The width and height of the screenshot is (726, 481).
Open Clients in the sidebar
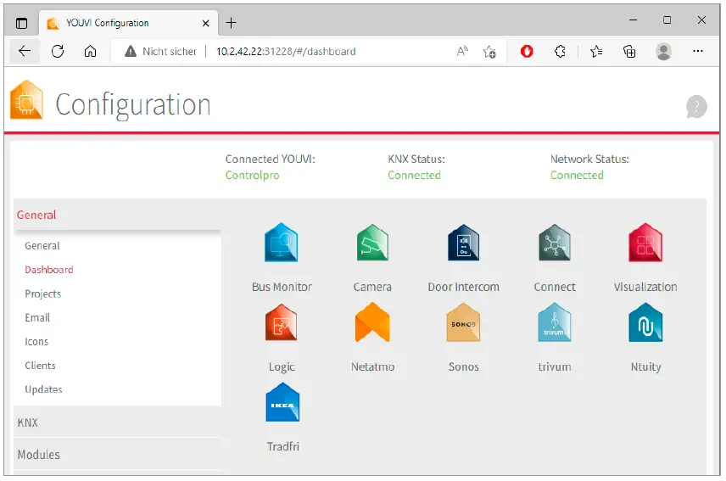point(40,366)
